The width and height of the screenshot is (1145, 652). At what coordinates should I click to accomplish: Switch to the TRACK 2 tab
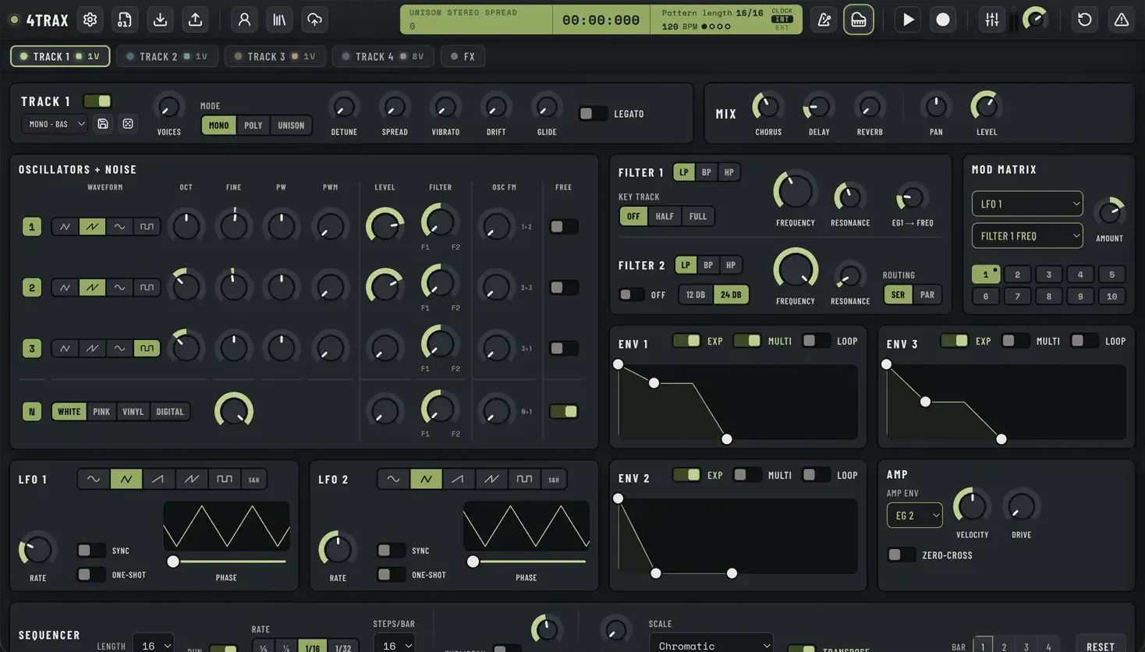167,56
